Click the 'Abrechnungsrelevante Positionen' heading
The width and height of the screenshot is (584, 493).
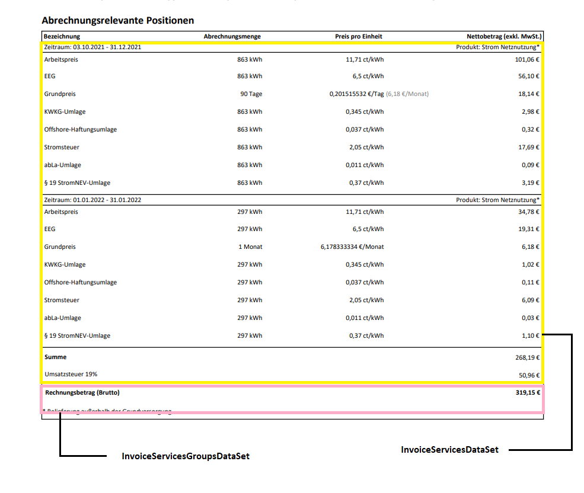[118, 21]
